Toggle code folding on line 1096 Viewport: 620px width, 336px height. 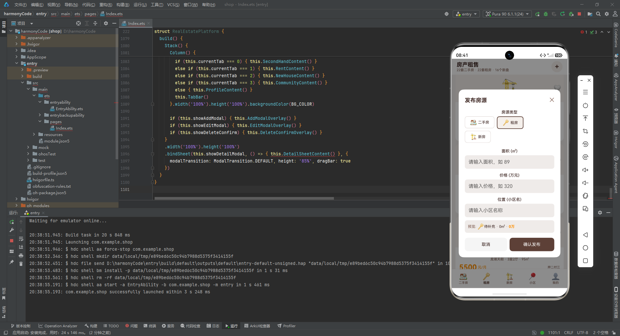click(x=152, y=154)
